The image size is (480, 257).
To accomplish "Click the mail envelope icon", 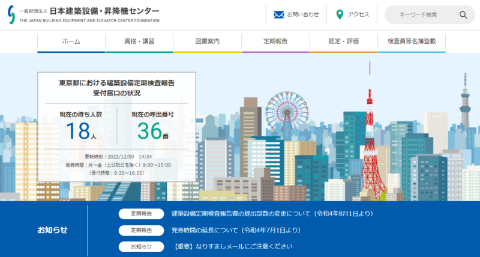I will tap(278, 14).
